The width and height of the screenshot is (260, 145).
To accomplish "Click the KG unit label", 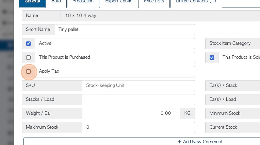I will (x=188, y=113).
